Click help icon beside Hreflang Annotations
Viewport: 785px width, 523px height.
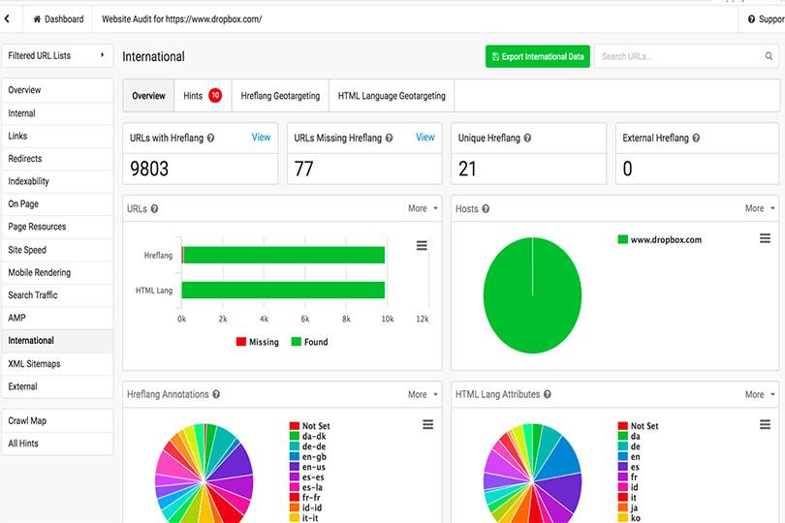216,394
